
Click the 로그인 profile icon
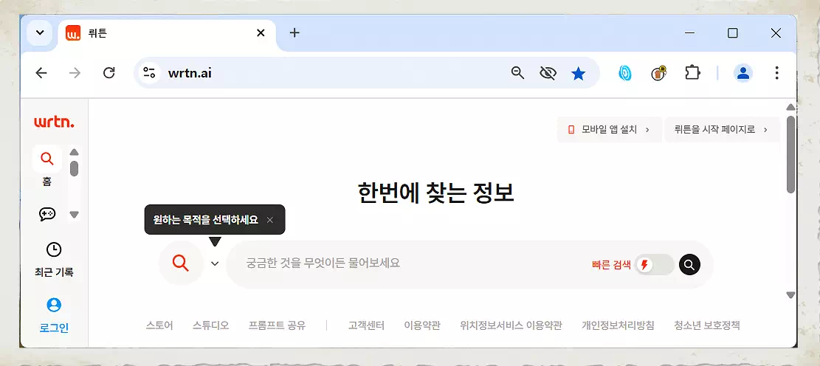click(x=54, y=305)
